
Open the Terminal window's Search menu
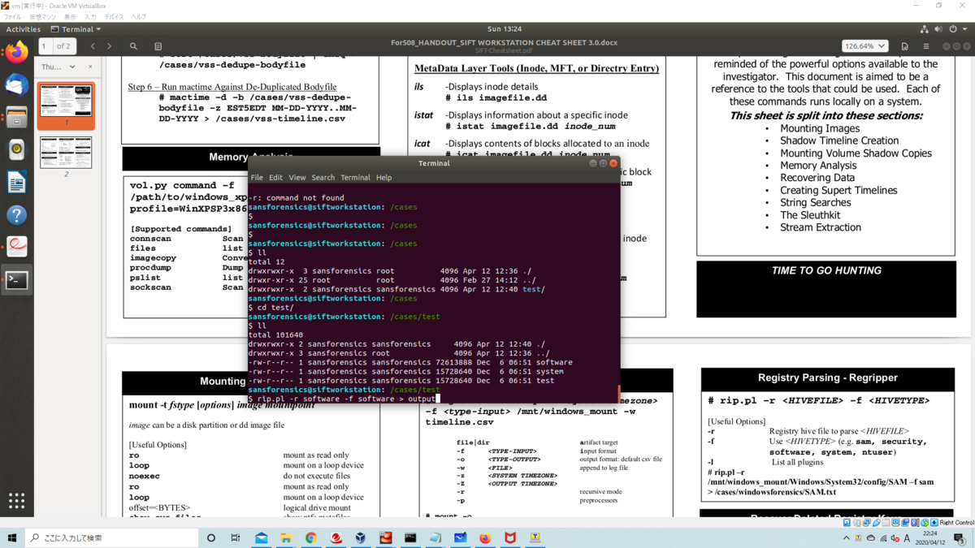pos(323,177)
